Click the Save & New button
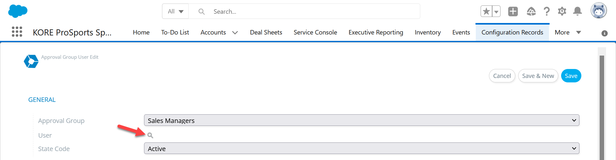This screenshot has height=160, width=616. coord(538,76)
